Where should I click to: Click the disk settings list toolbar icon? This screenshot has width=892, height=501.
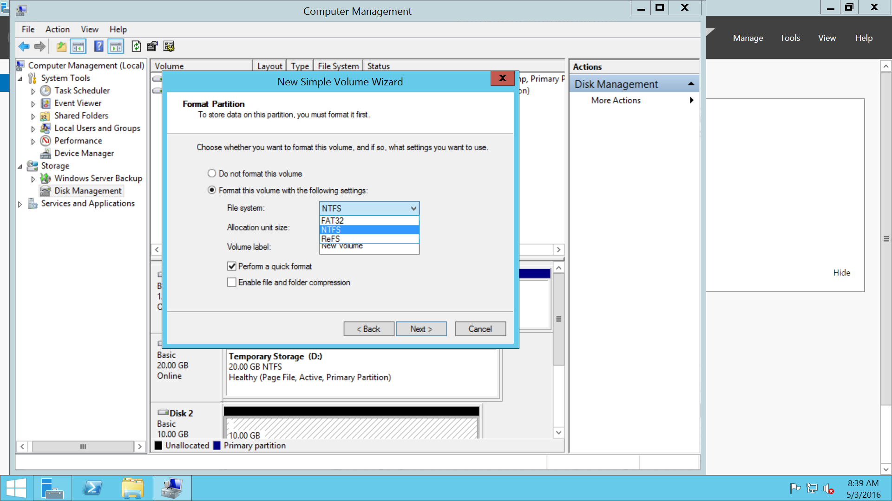169,46
